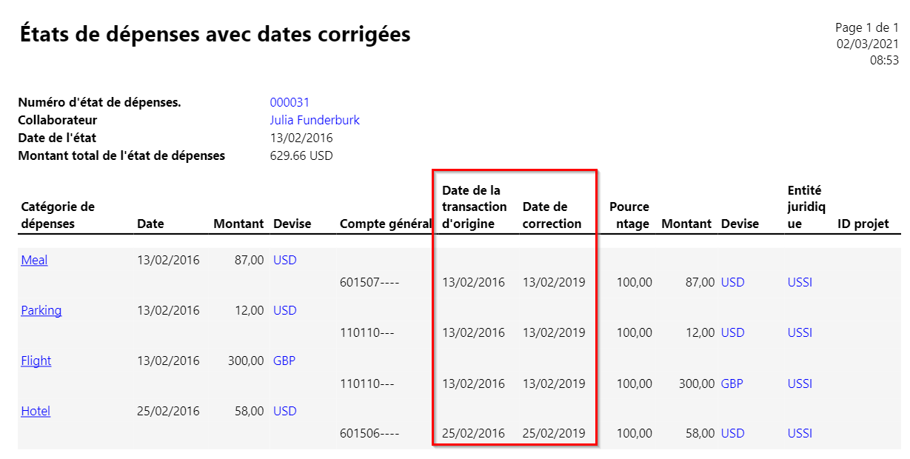Select the Pourcentage column header
This screenshot has height=459, width=910.
pos(629,215)
